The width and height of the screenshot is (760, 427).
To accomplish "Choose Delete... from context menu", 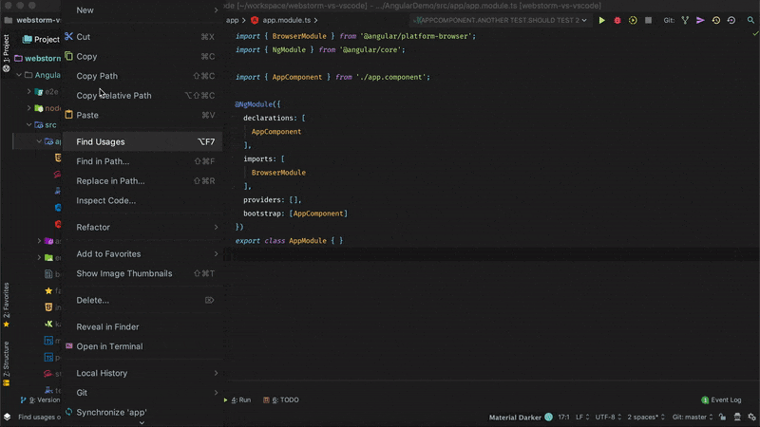I will pyautogui.click(x=142, y=300).
